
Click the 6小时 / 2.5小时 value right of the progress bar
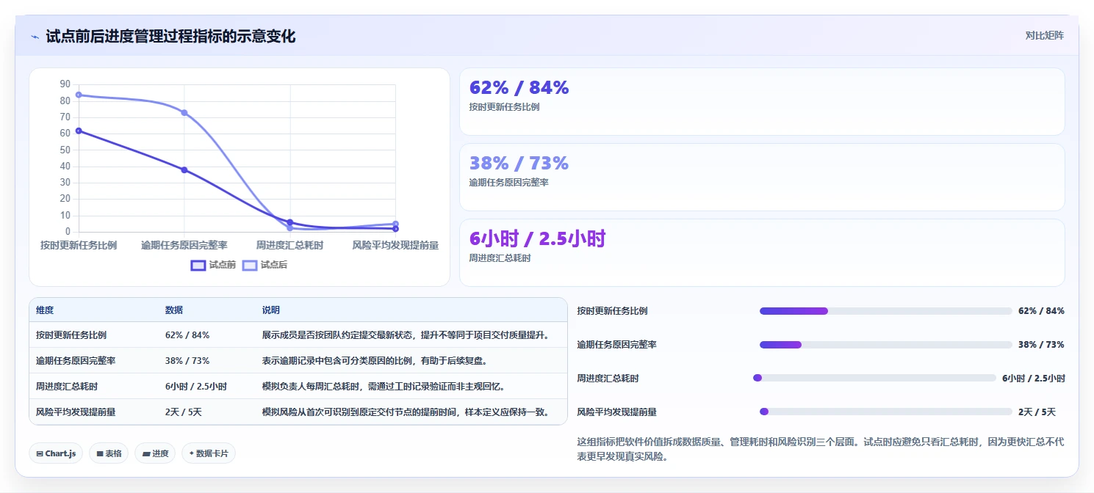click(1034, 379)
